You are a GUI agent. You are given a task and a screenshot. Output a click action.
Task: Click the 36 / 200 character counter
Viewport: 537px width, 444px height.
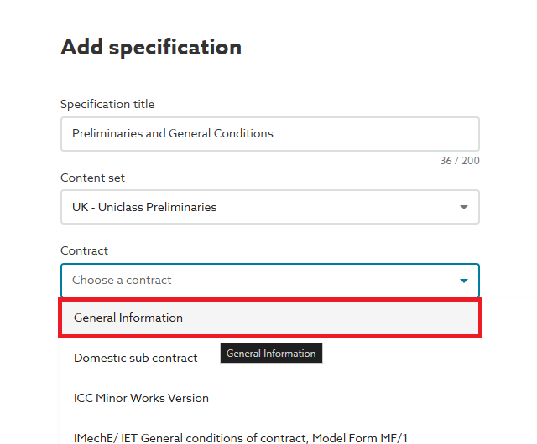click(460, 161)
